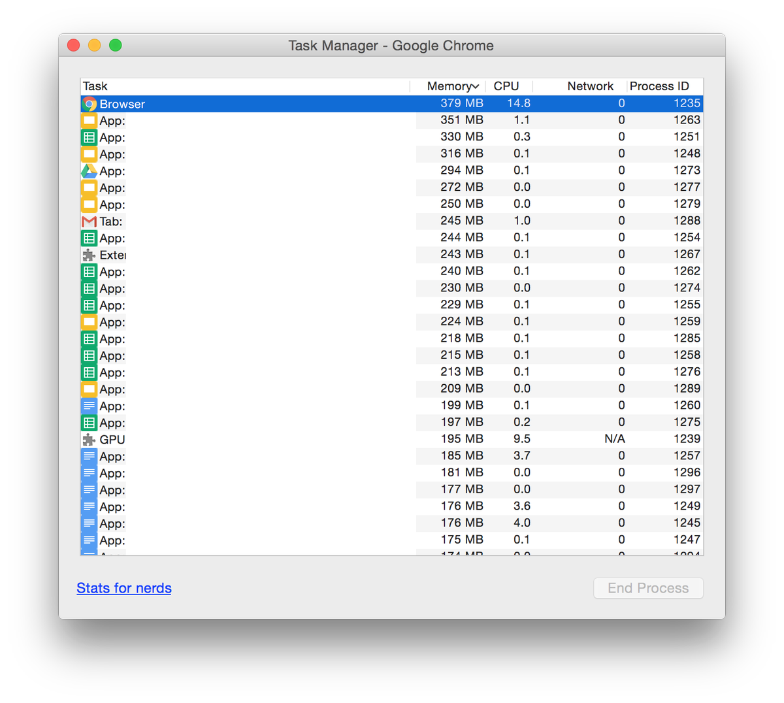
Task: Click the Chrome icon in the Browser row
Action: 89,104
